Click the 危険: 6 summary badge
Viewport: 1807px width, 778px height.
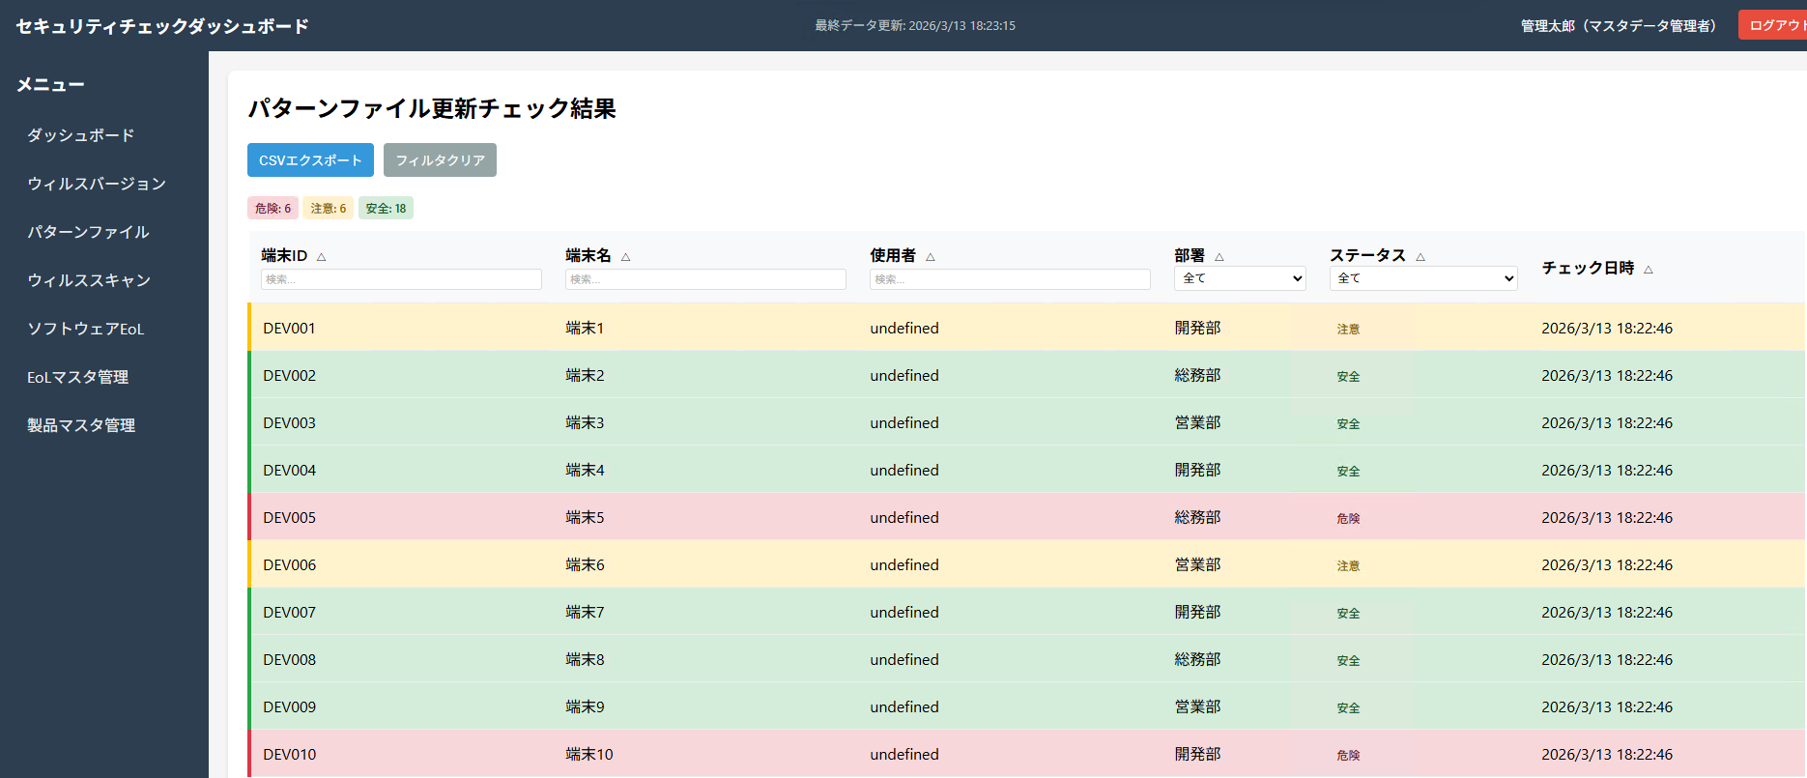click(272, 209)
